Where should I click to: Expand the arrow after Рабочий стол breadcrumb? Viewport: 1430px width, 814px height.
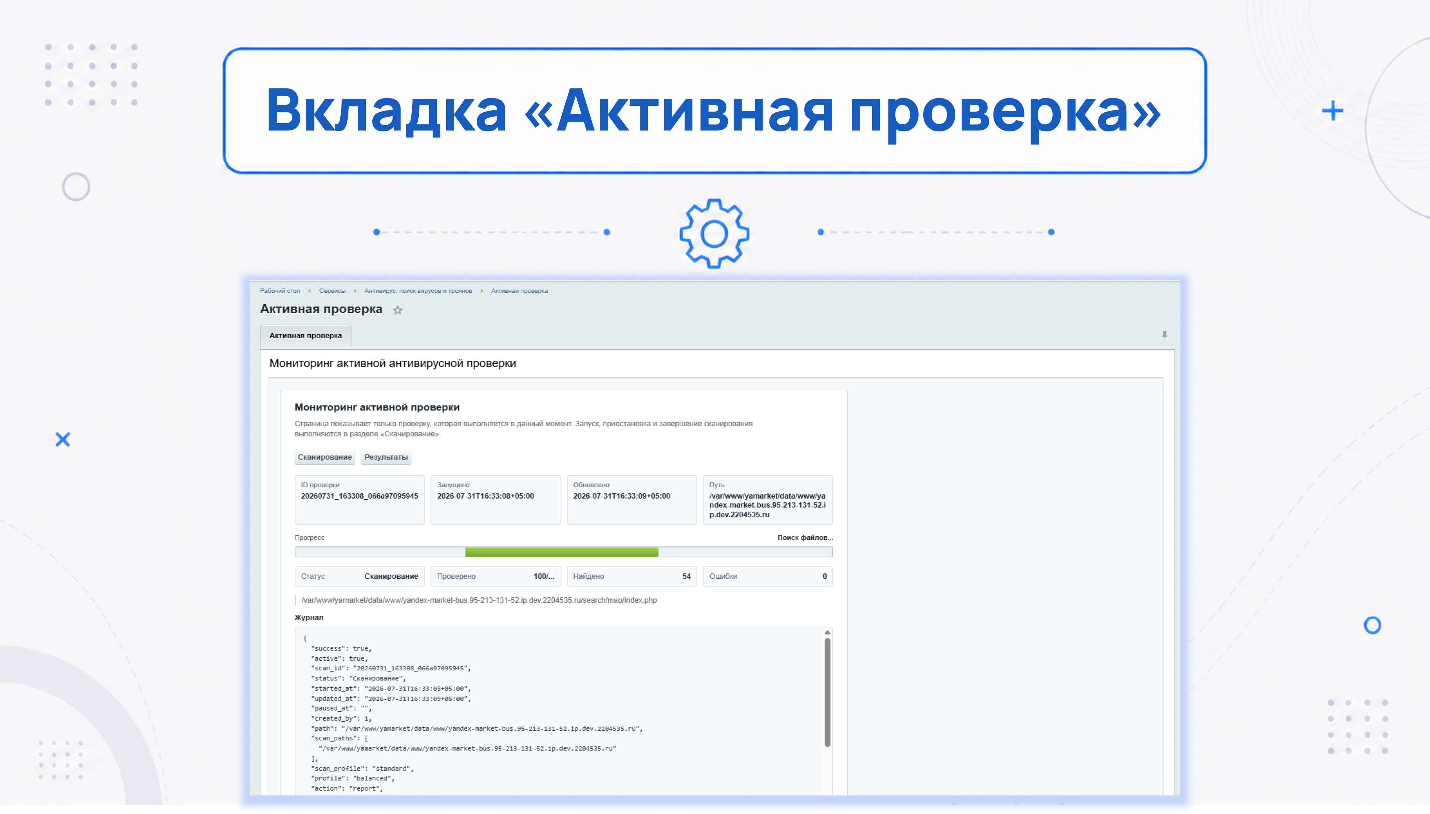(x=309, y=291)
